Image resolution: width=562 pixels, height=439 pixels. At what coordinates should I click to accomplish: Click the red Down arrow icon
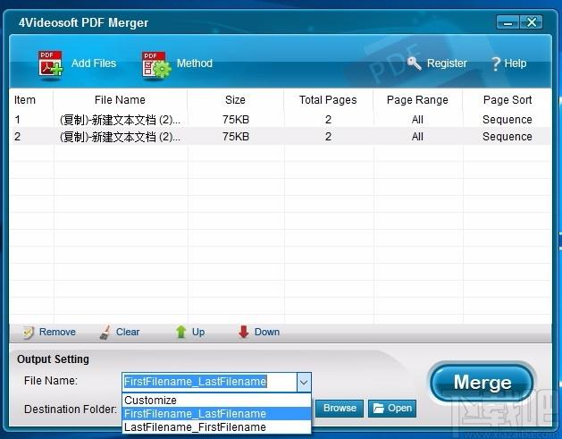pos(244,332)
